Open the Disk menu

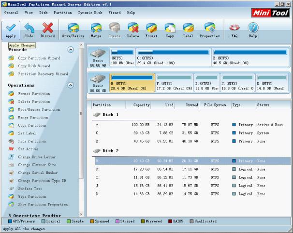point(44,13)
